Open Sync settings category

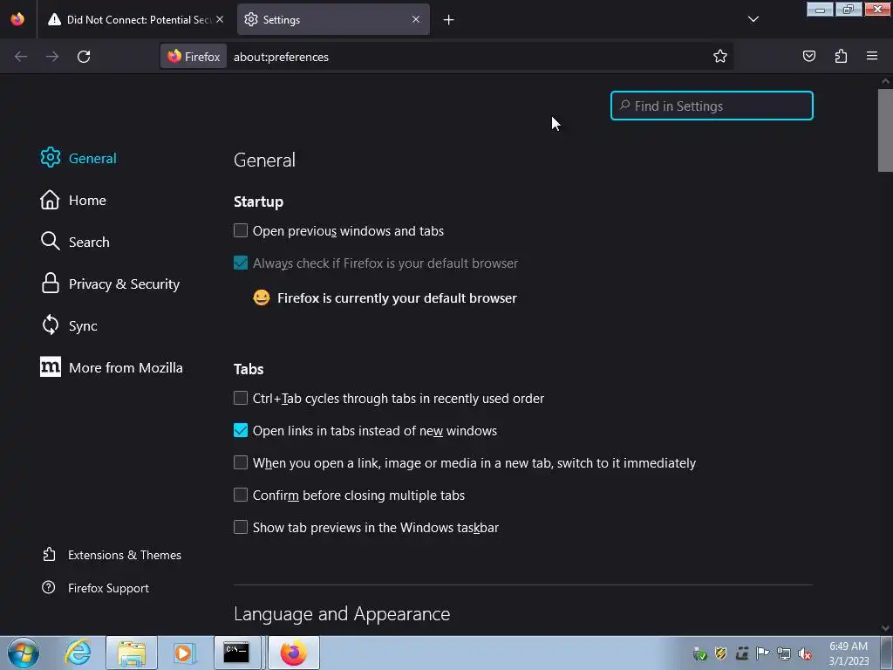pyautogui.click(x=69, y=326)
